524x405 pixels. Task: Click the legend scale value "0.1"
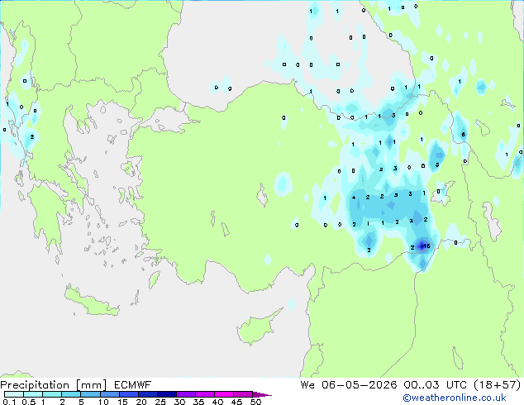(9, 402)
